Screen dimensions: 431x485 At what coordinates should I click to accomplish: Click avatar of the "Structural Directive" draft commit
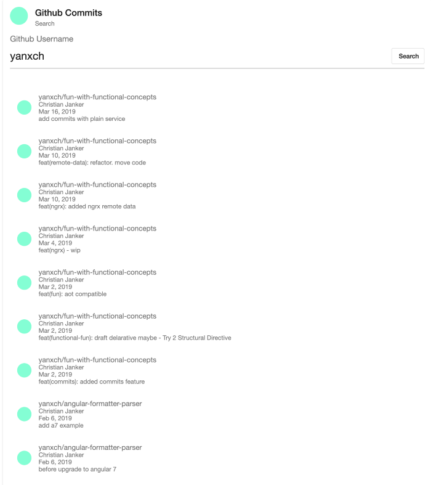point(25,327)
